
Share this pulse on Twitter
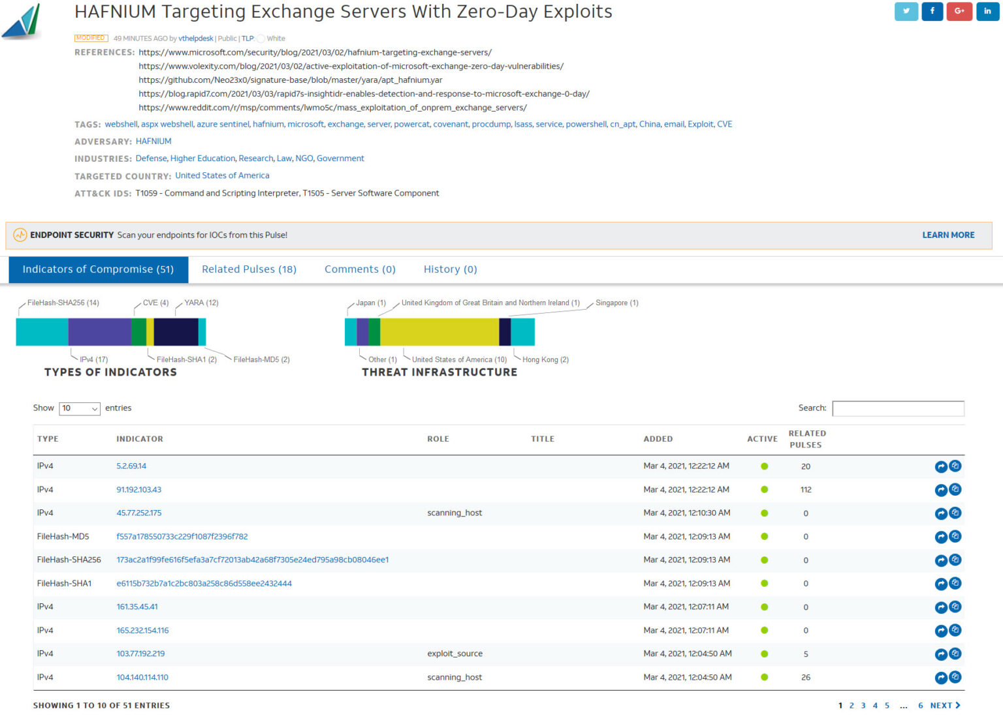click(906, 11)
